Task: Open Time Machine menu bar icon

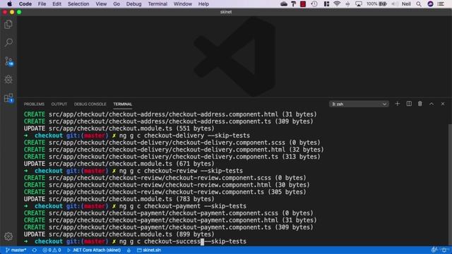Action: (x=314, y=4)
